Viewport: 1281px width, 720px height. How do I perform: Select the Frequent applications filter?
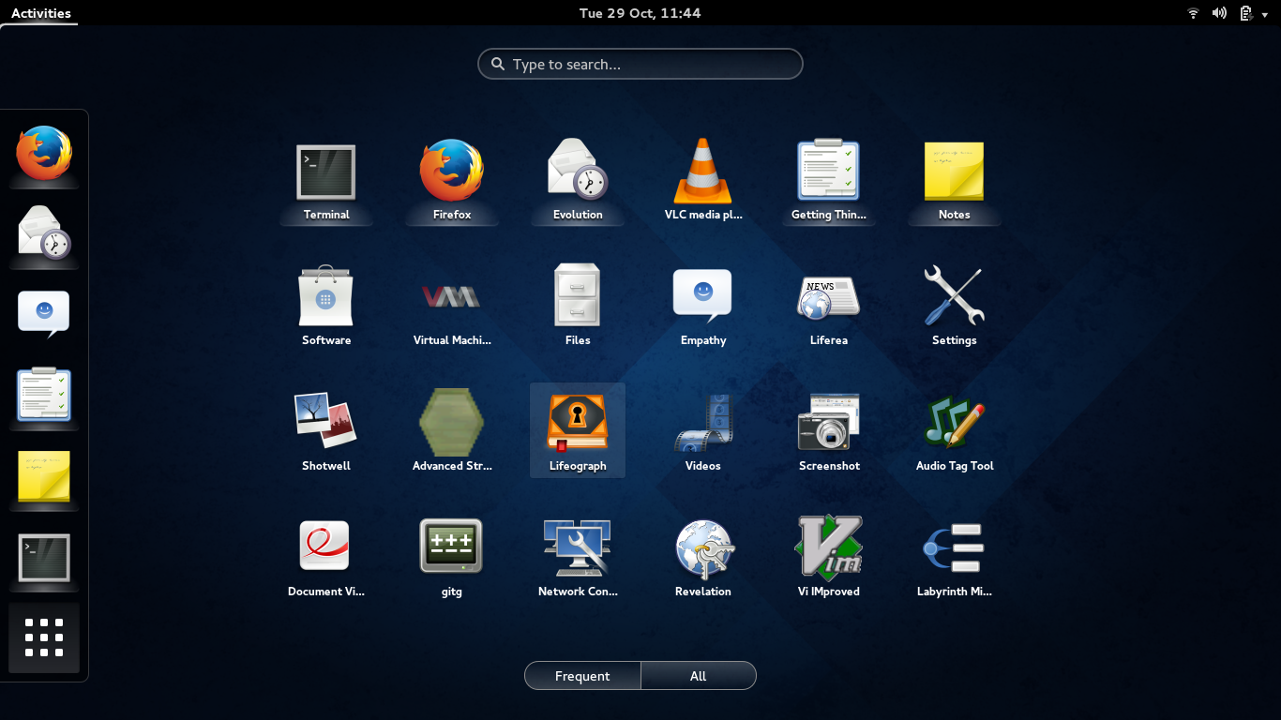coord(582,675)
